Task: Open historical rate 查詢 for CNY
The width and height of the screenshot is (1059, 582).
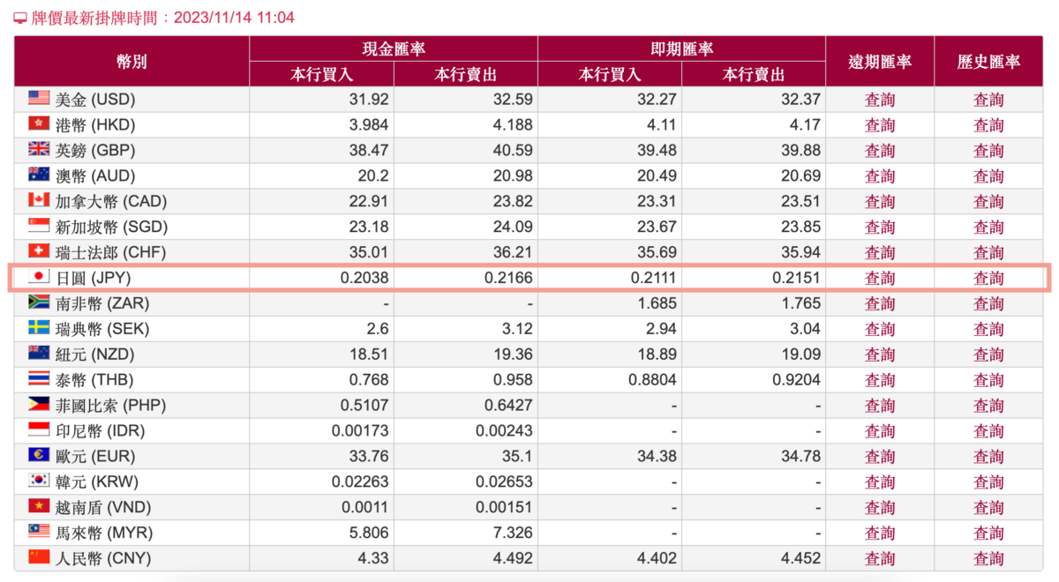Action: click(988, 559)
